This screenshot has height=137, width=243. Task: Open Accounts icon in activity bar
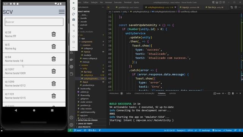pos(71,118)
